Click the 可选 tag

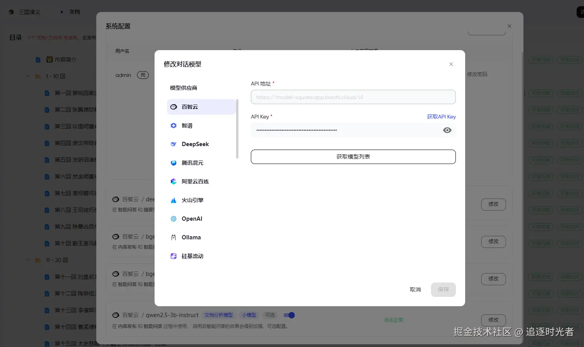click(270, 315)
